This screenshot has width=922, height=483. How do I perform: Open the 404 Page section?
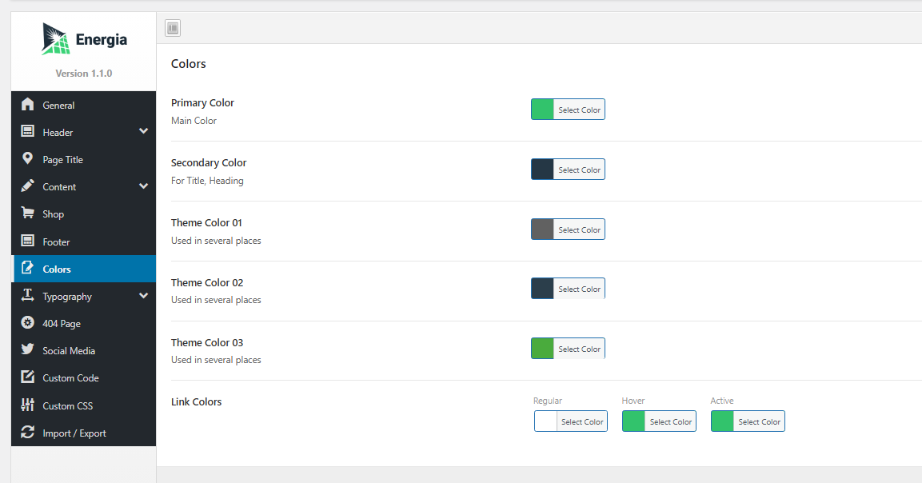coord(83,324)
